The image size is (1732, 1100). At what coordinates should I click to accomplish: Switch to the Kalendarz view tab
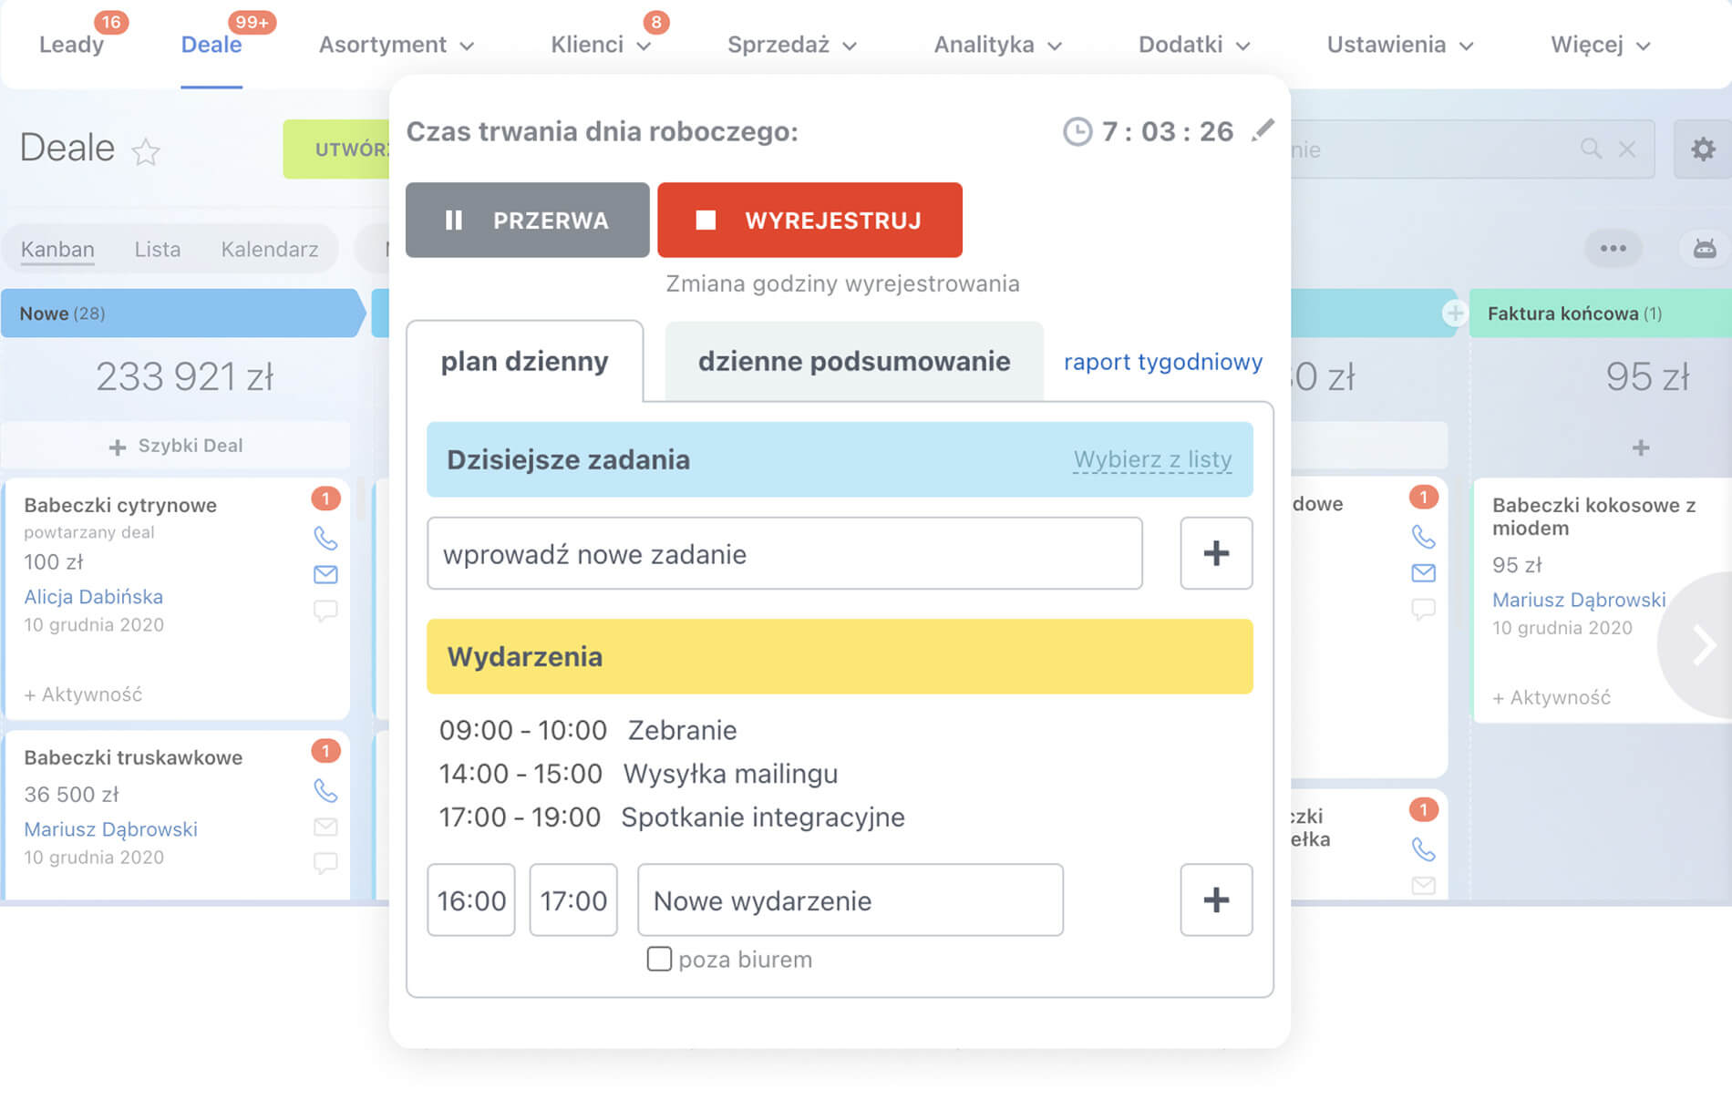point(270,248)
